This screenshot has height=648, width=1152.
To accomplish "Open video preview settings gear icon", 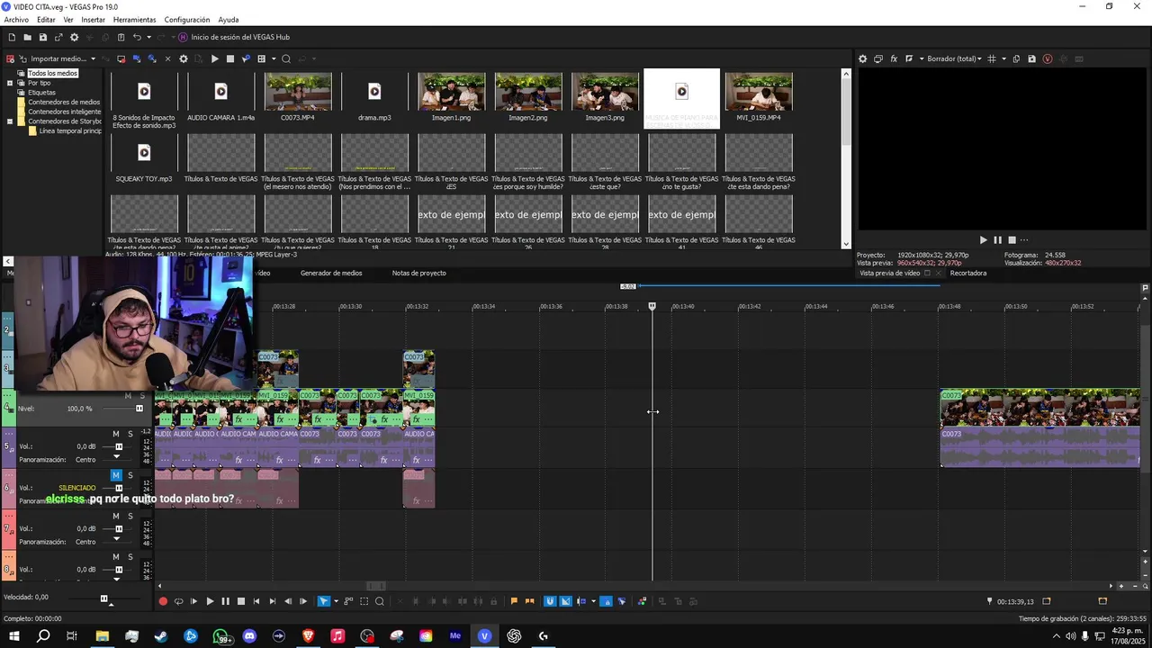I will click(x=862, y=58).
